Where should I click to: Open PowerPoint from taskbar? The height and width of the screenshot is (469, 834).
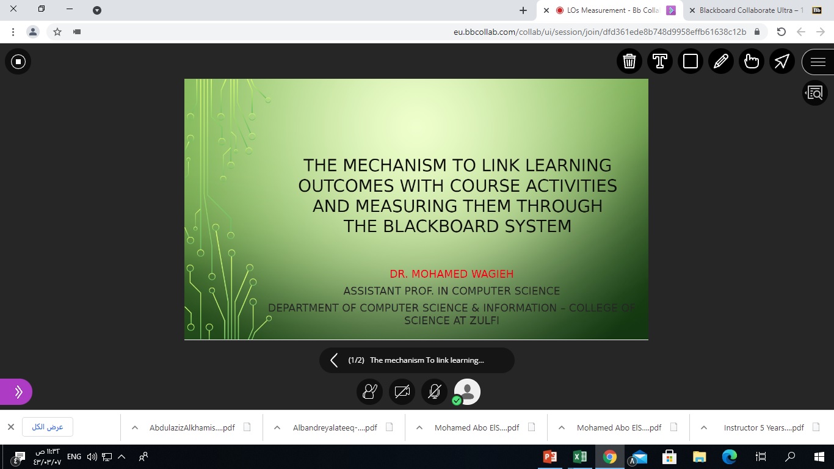(551, 457)
